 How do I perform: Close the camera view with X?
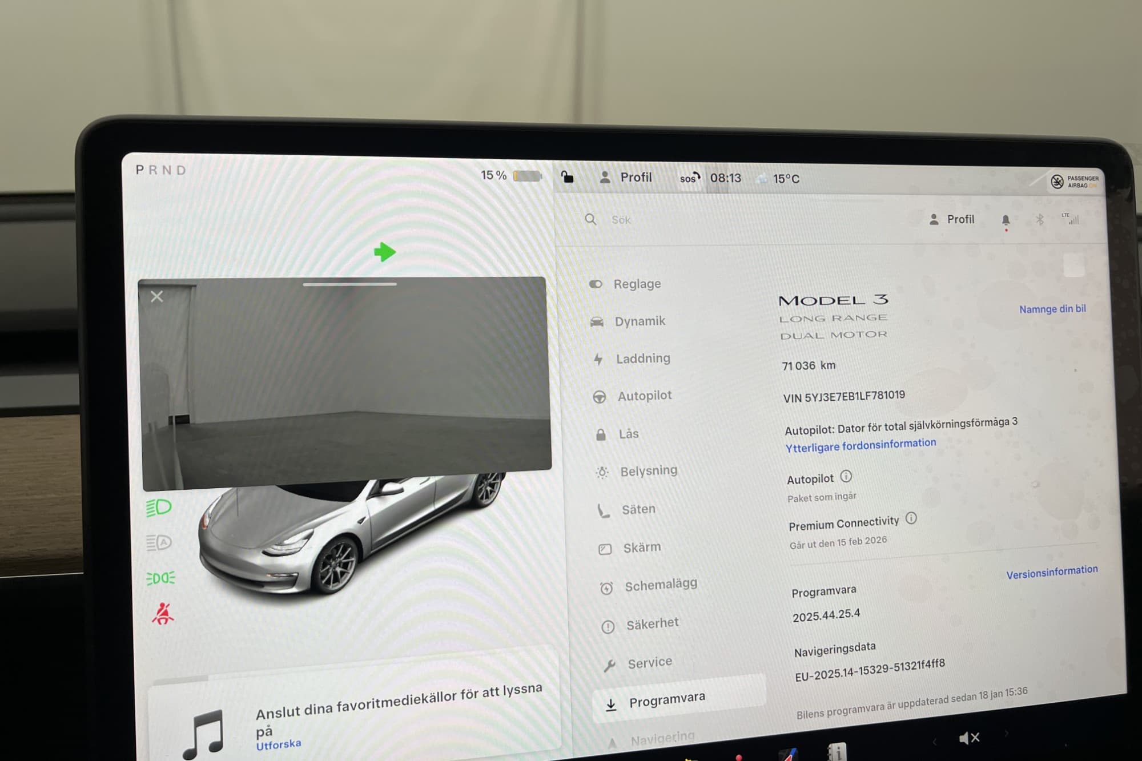point(157,296)
